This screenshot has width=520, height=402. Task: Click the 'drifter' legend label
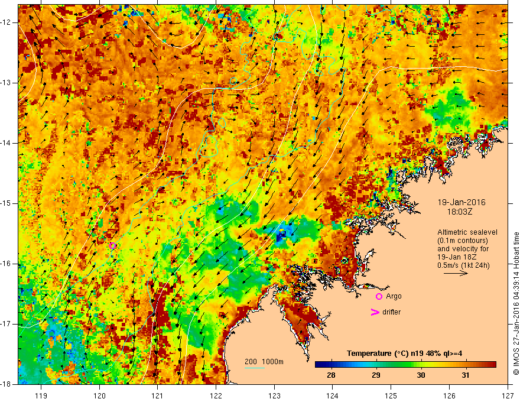tap(391, 312)
